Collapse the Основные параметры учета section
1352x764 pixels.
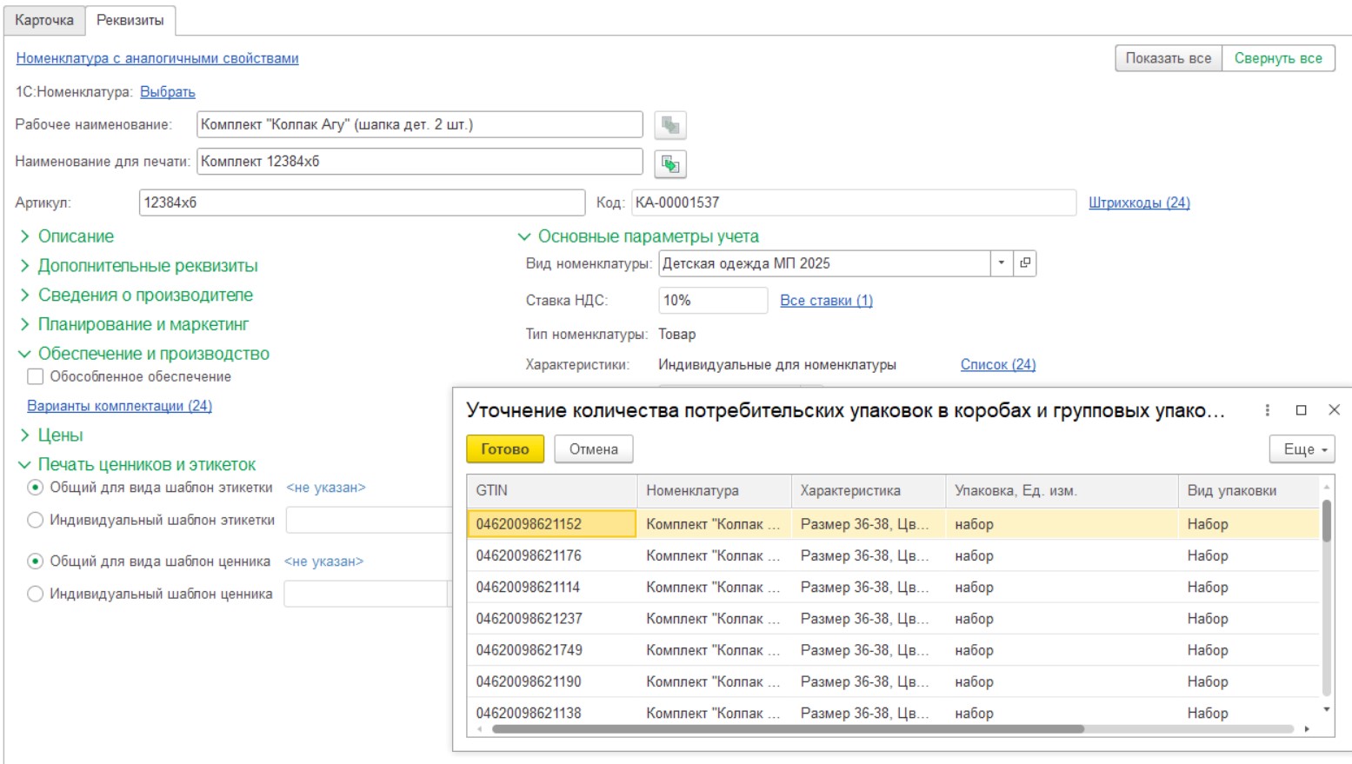(x=647, y=236)
